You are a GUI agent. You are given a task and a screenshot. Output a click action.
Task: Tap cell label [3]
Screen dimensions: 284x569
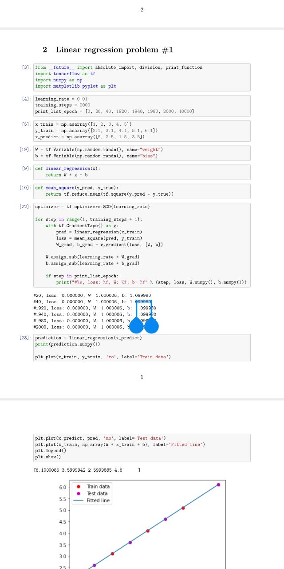pos(27,68)
